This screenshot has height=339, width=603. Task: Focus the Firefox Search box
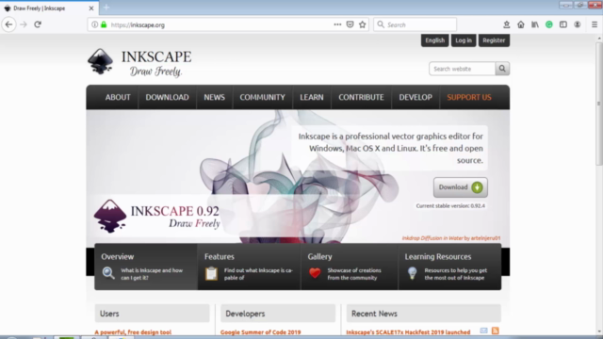click(415, 24)
